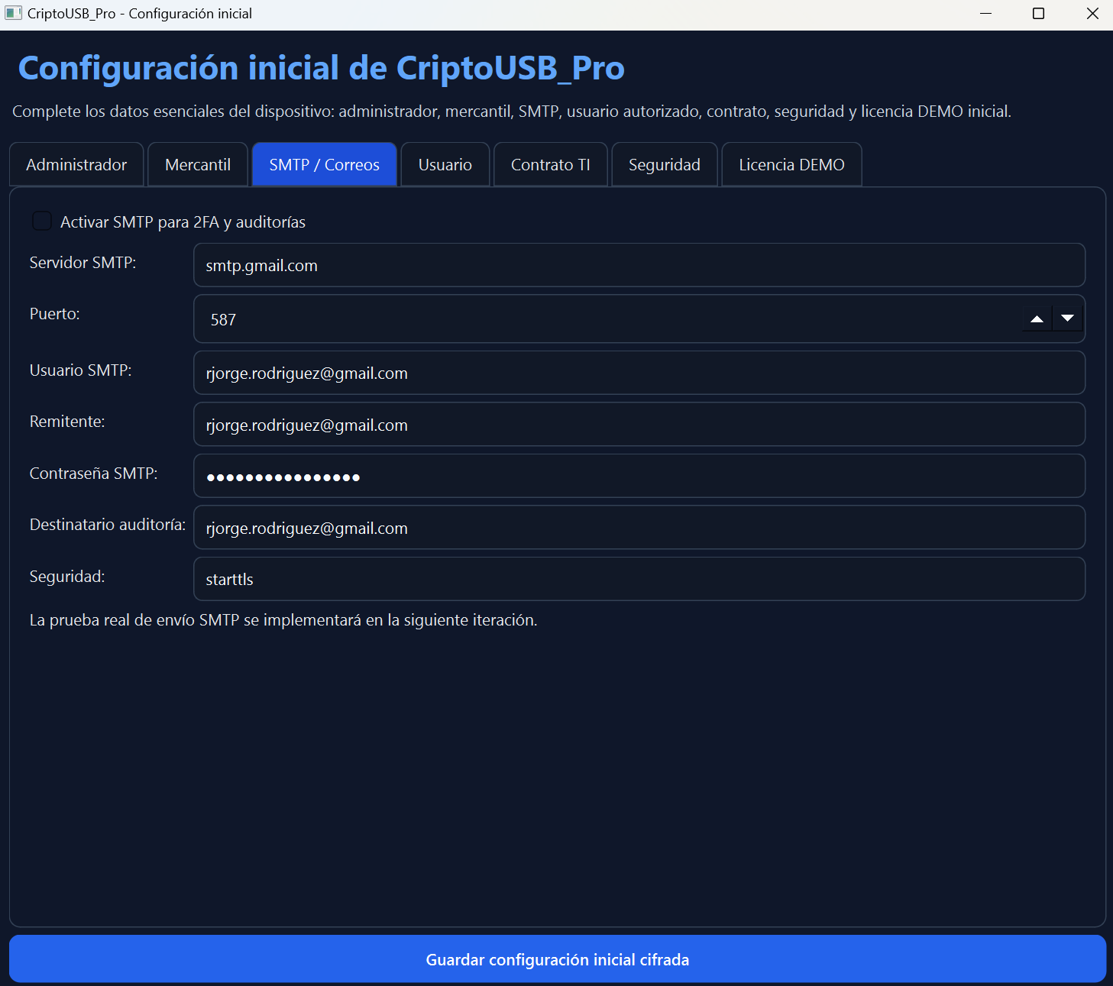Save with Guardar configuración inicial cifrada

pyautogui.click(x=558, y=959)
